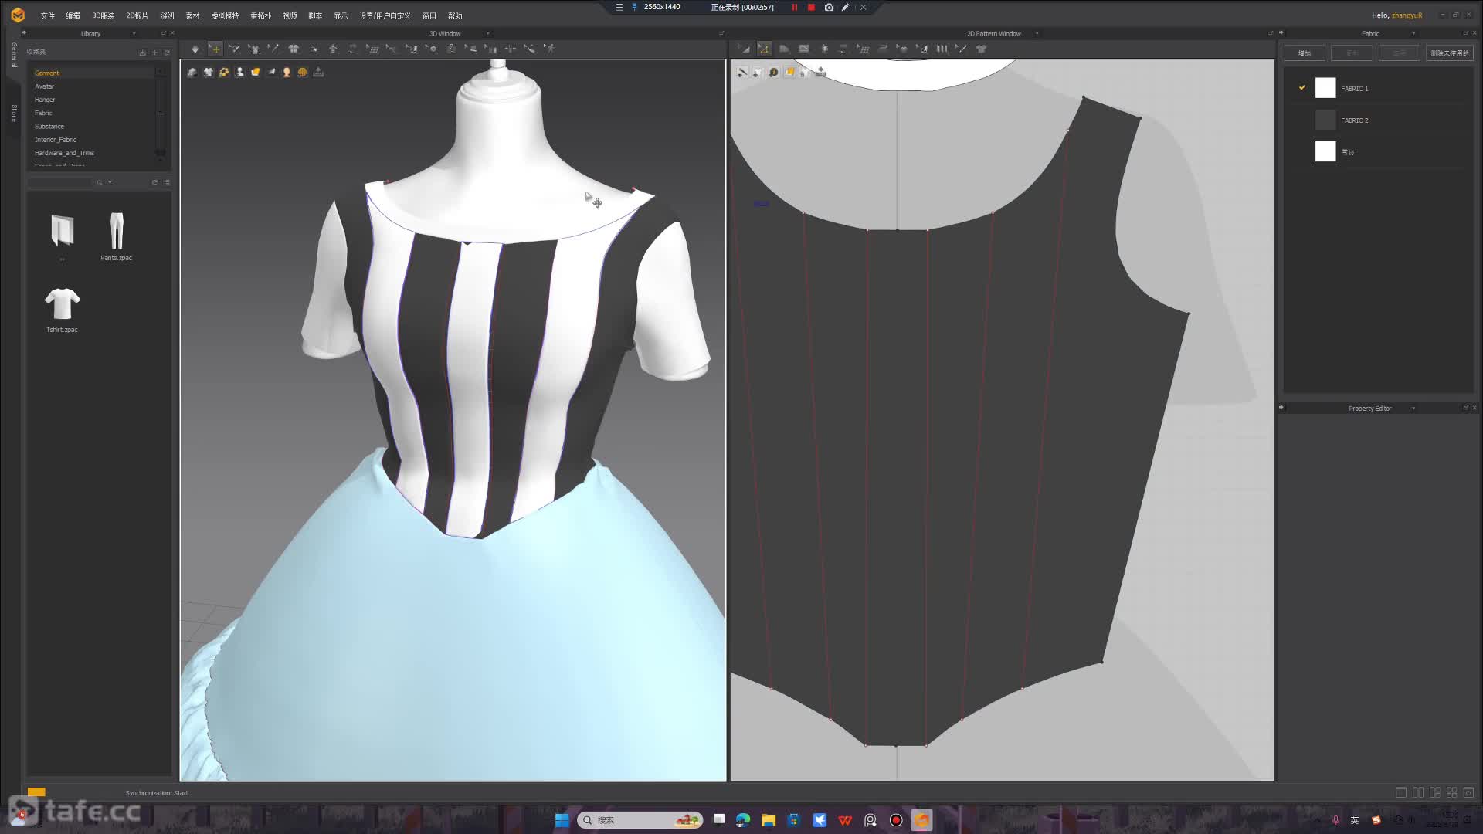
Task: Open the 3D服装 menu
Action: click(103, 15)
